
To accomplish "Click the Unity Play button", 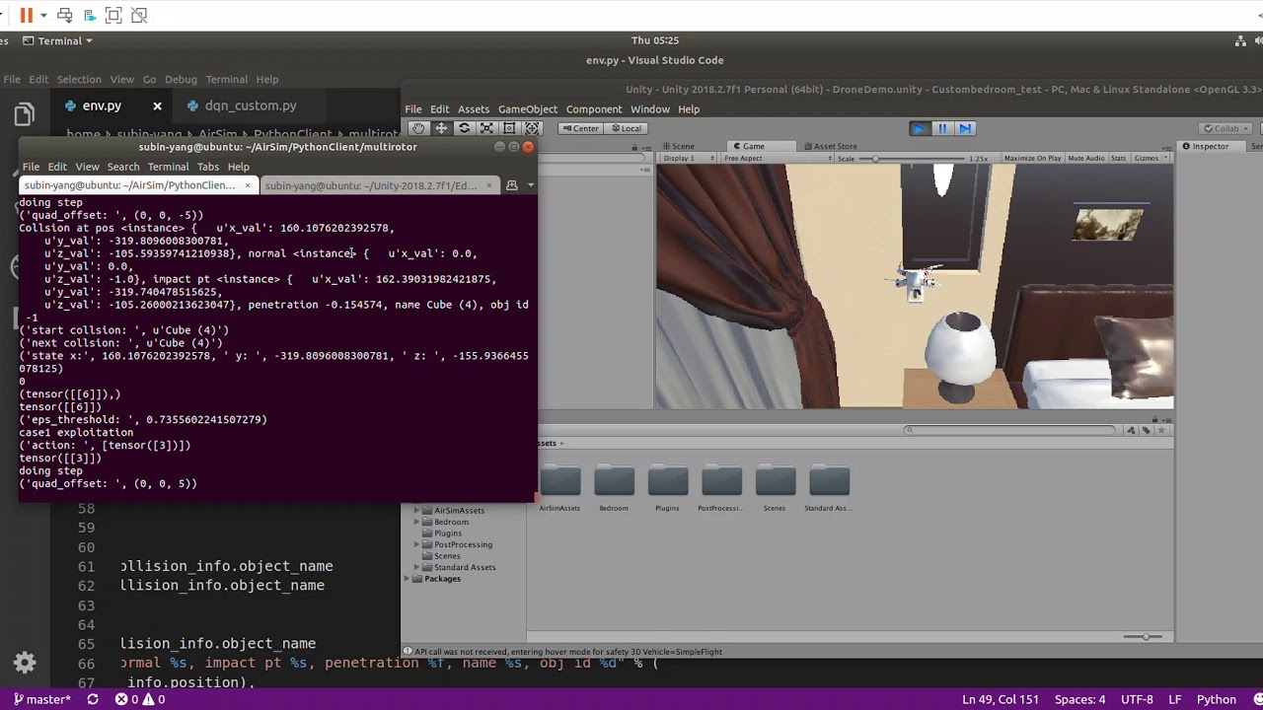I will pyautogui.click(x=919, y=128).
